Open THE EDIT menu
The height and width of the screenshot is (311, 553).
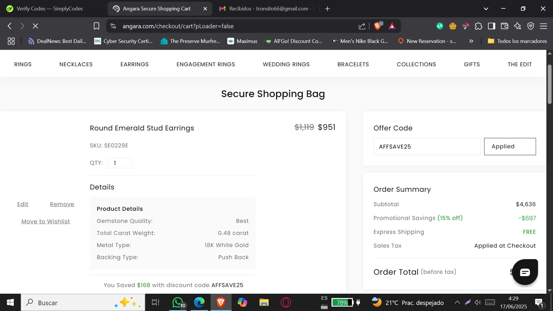pos(520,64)
